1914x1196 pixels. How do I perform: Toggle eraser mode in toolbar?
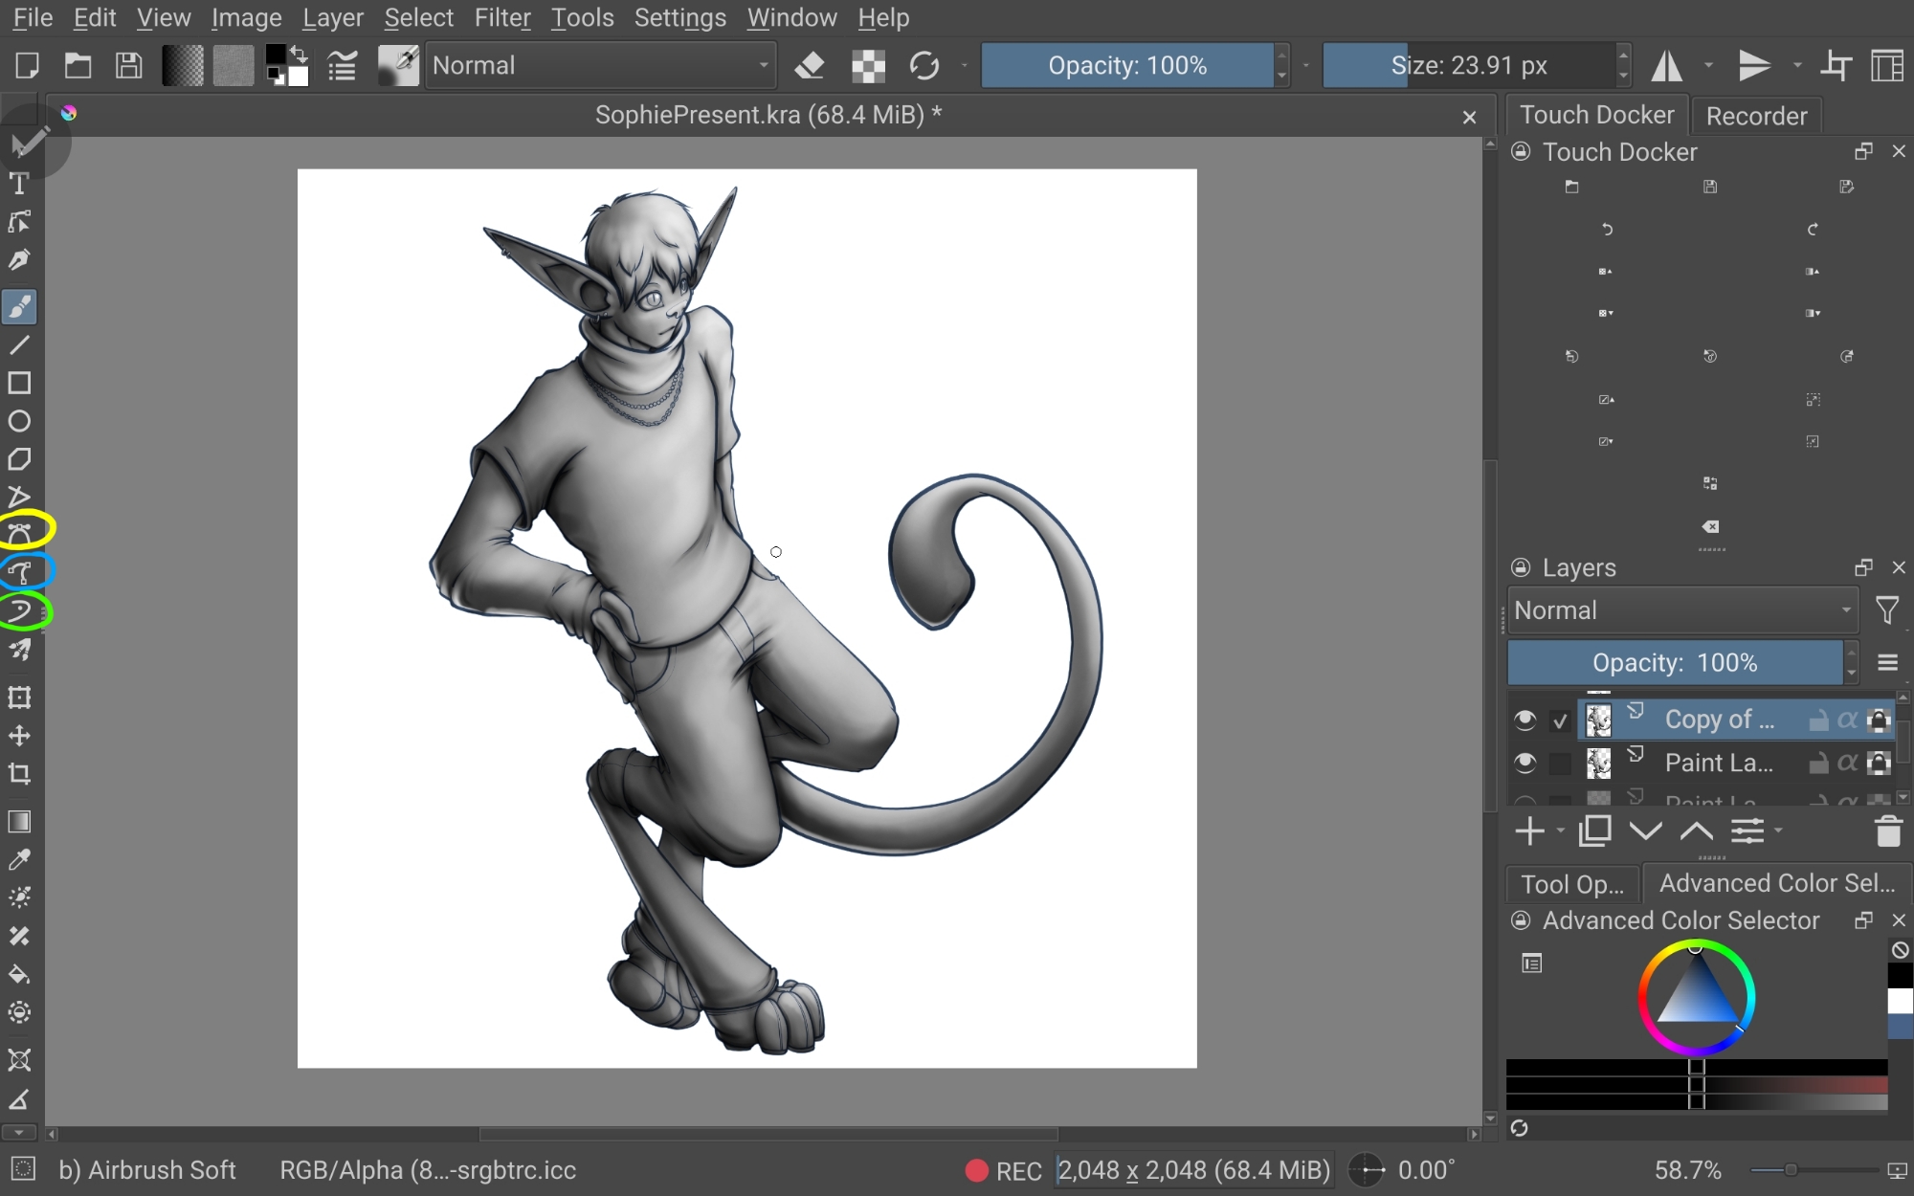tap(810, 66)
